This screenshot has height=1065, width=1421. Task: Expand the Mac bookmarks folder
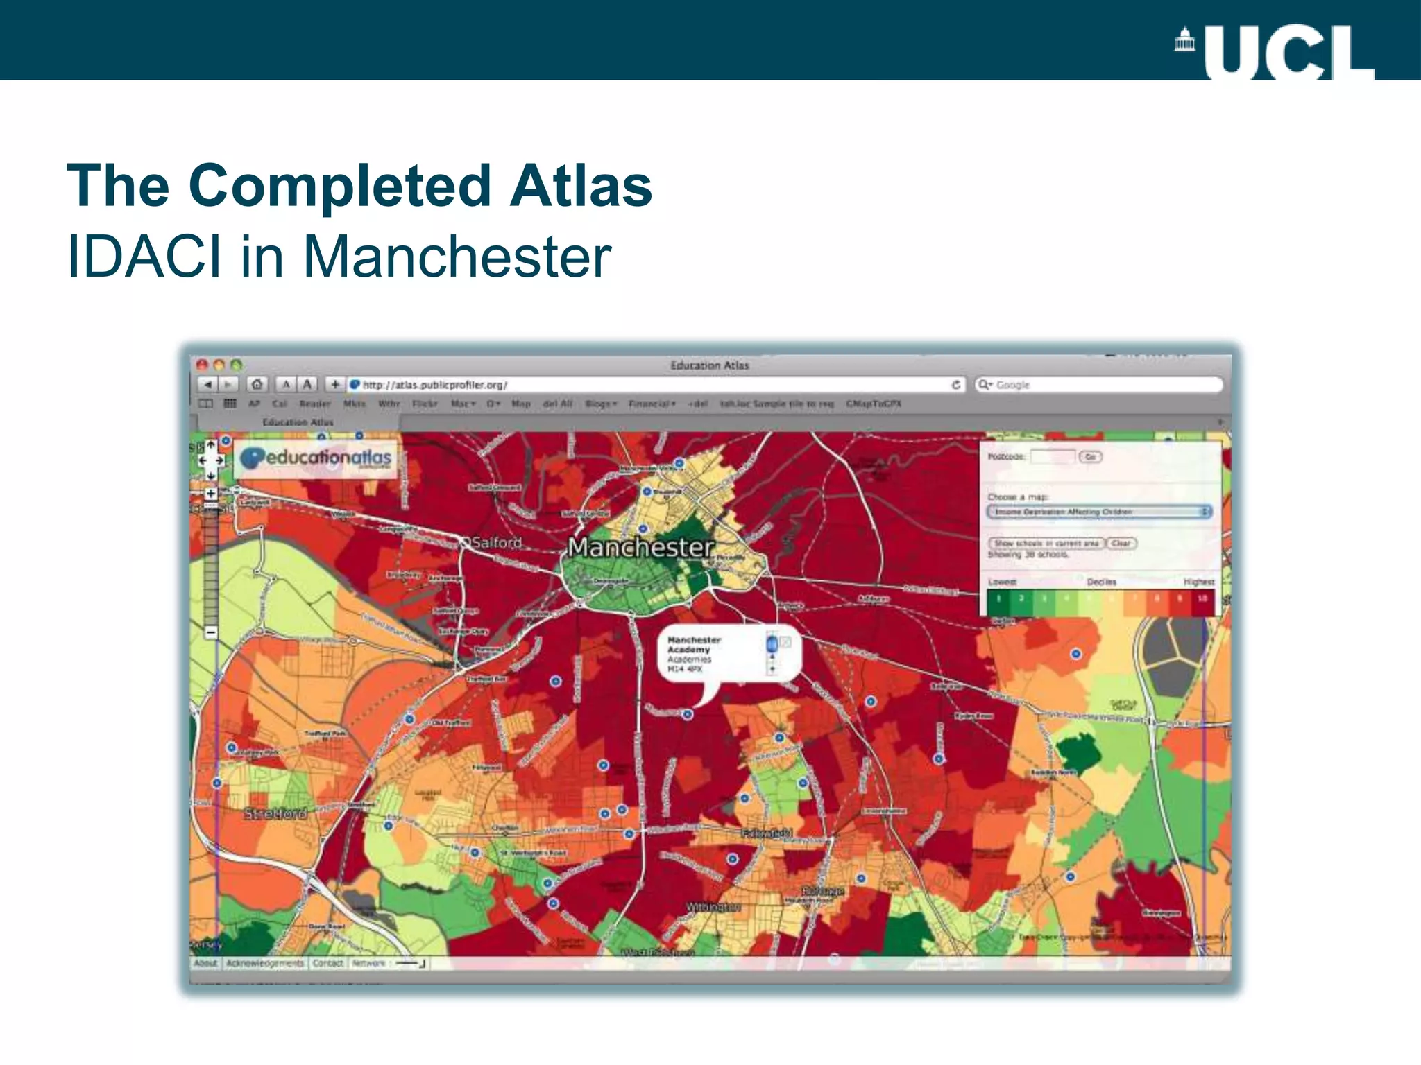point(463,404)
